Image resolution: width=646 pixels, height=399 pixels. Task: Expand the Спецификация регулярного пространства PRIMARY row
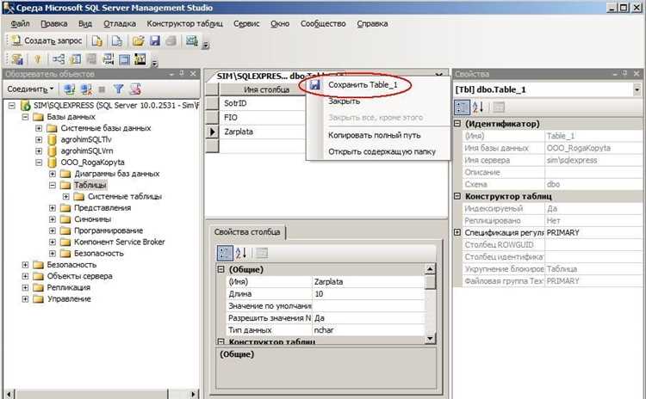pos(457,232)
